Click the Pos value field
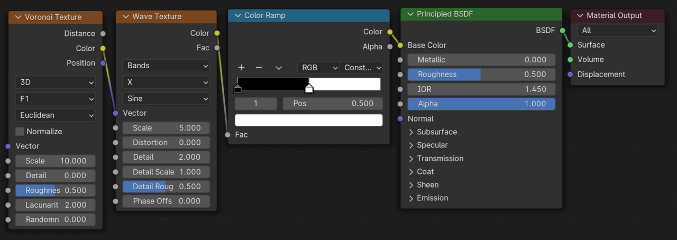Viewport: 677px width, 240px height. (332, 104)
